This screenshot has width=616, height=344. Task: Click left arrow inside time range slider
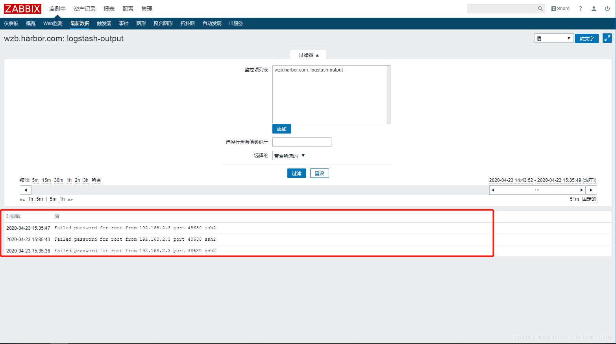coord(493,190)
